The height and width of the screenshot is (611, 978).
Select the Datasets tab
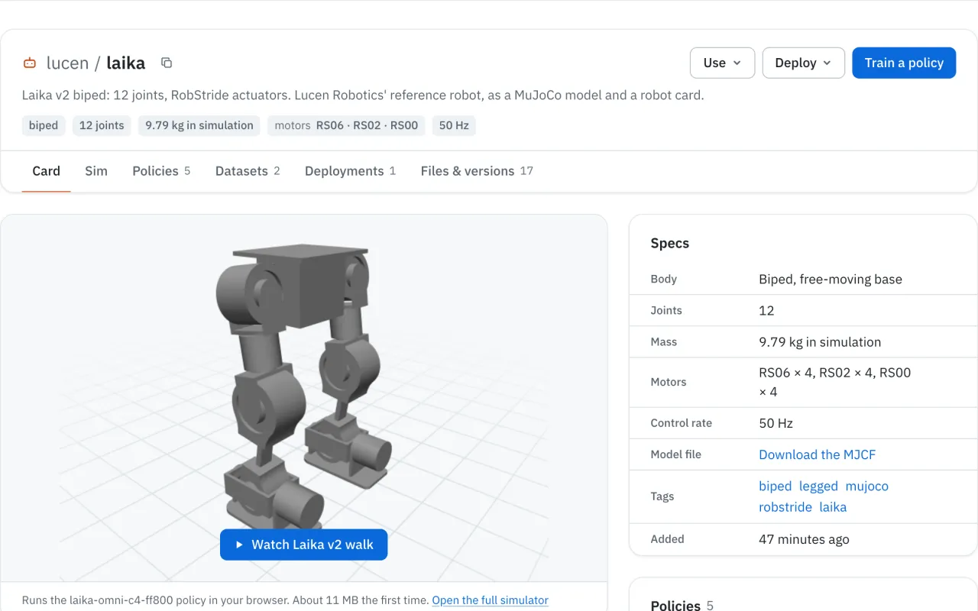248,171
